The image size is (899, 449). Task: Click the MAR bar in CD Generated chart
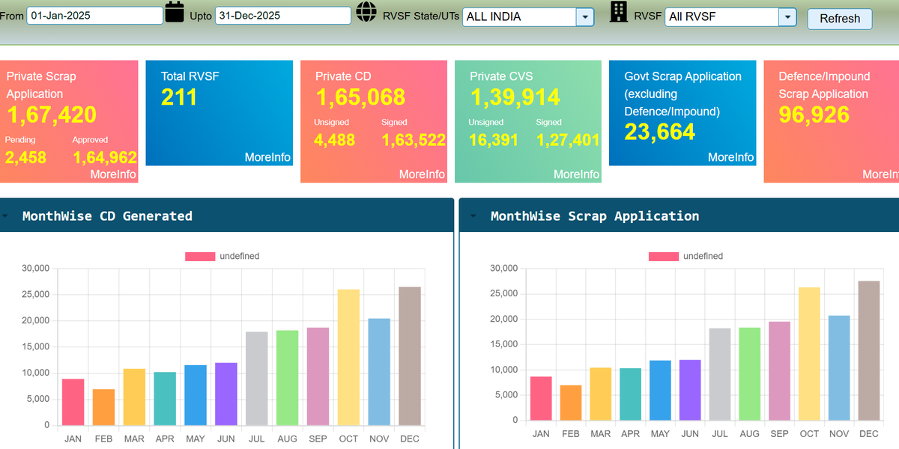click(134, 397)
